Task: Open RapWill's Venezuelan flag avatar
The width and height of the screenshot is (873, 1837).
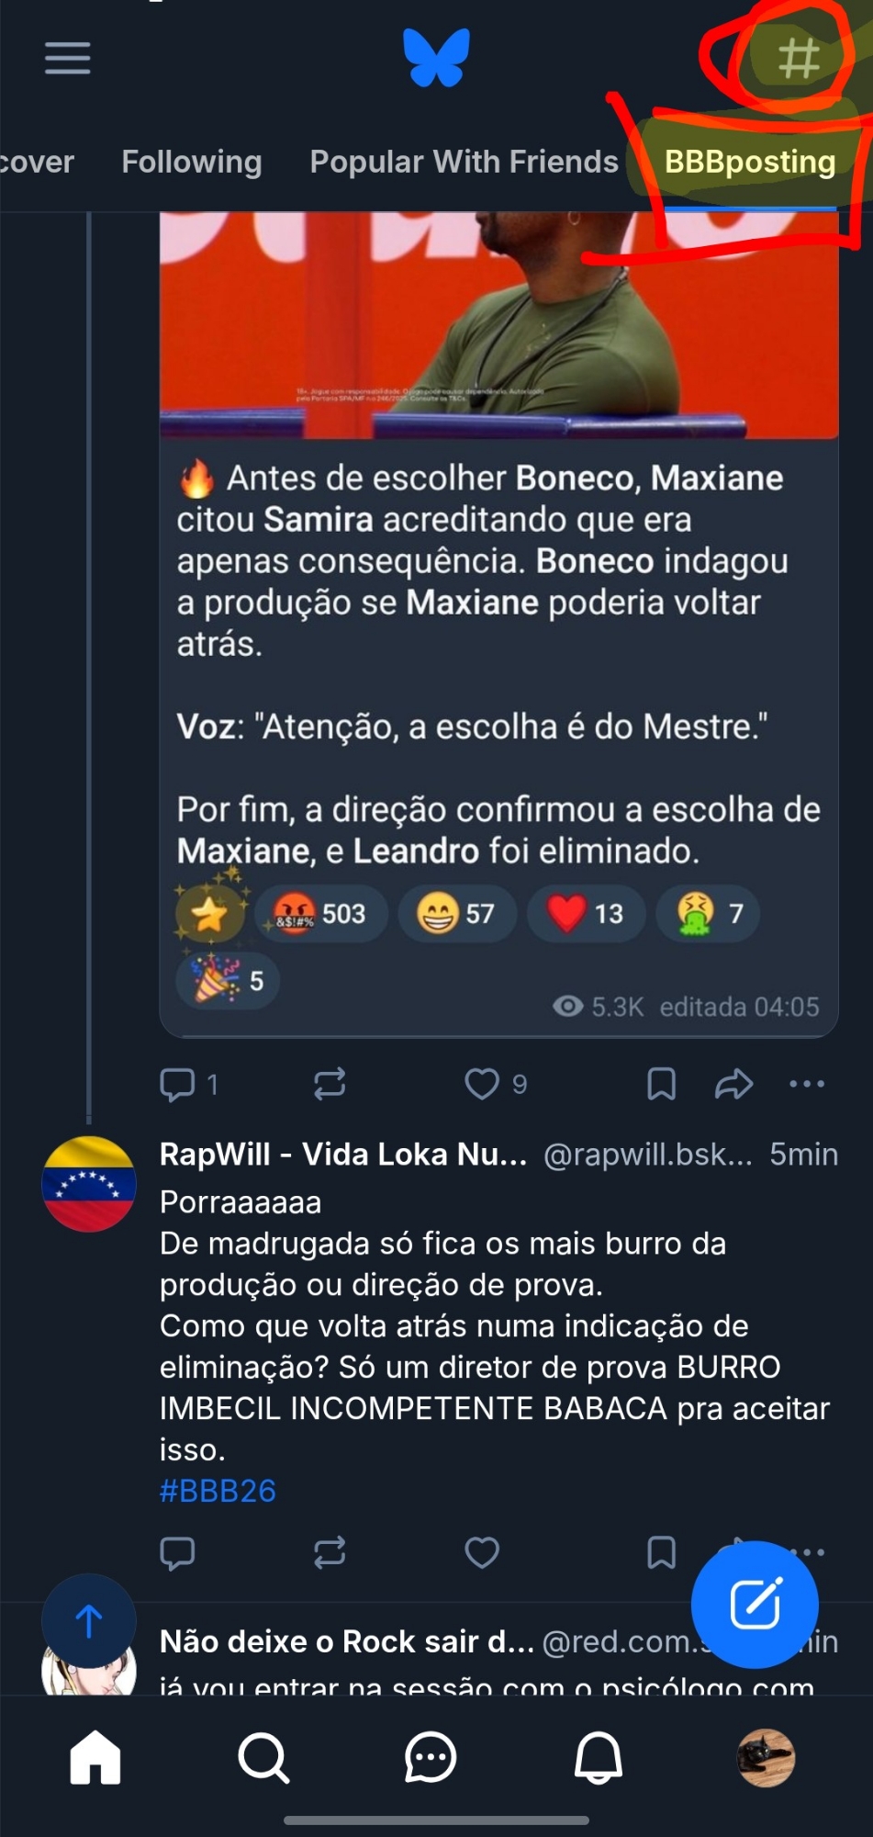Action: click(x=89, y=1184)
